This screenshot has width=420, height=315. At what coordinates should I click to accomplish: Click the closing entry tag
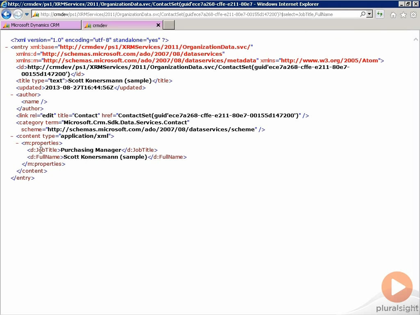[x=23, y=178]
